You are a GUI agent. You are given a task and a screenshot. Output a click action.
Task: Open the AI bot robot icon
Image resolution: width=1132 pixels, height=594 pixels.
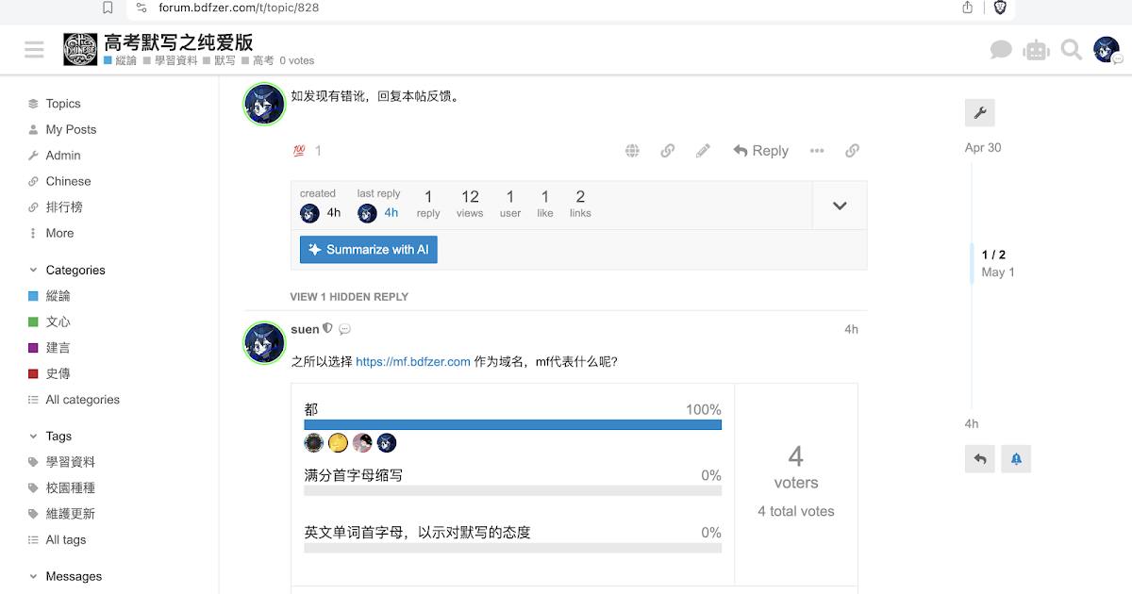pyautogui.click(x=1036, y=50)
